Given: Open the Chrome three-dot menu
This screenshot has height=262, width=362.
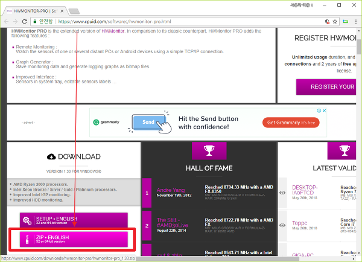Looking at the screenshot, I should 356,22.
